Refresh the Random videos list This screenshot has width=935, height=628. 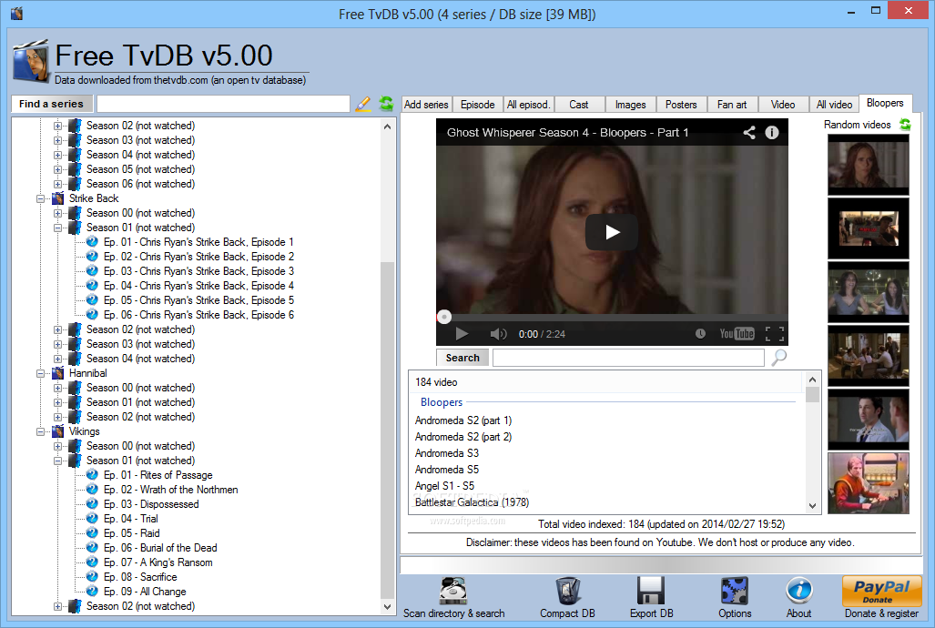tap(905, 124)
